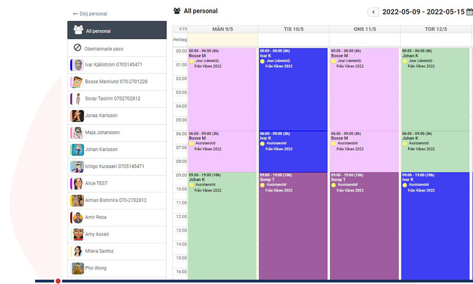
Task: Click the date range 2022-05-09 - 2022-05-15
Action: coord(423,12)
